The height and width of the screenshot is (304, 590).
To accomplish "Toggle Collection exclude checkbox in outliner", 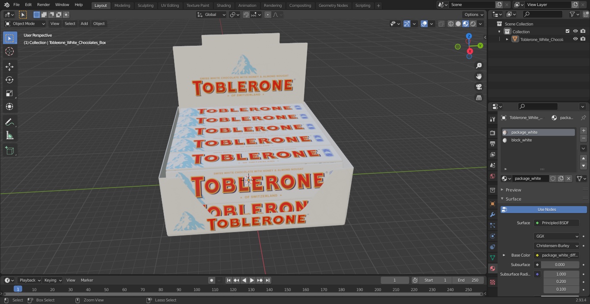I will coord(568,31).
